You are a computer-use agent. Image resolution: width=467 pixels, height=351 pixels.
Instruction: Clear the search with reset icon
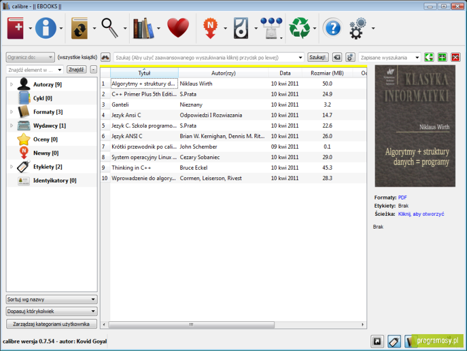pos(337,57)
